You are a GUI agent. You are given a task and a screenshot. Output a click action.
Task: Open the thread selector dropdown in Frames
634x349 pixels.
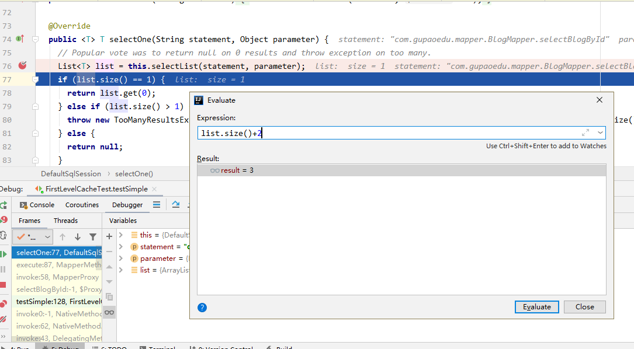pos(32,237)
